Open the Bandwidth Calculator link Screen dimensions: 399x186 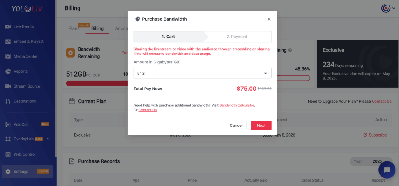[237, 105]
